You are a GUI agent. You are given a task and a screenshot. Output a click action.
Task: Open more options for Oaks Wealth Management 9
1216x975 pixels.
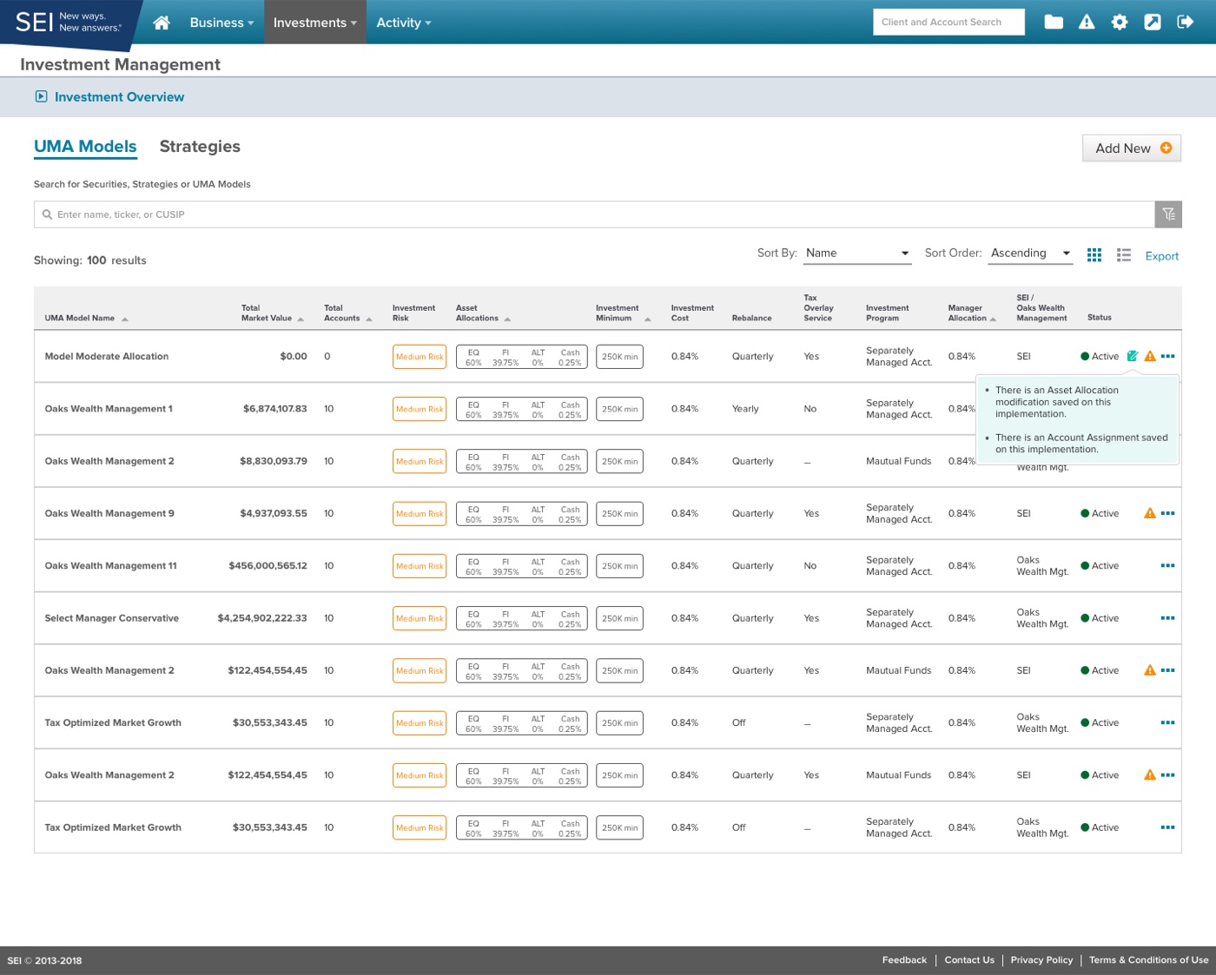(1167, 513)
